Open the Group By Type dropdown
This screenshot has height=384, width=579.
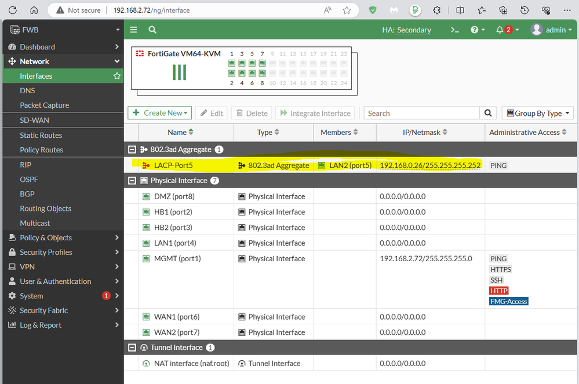(537, 114)
